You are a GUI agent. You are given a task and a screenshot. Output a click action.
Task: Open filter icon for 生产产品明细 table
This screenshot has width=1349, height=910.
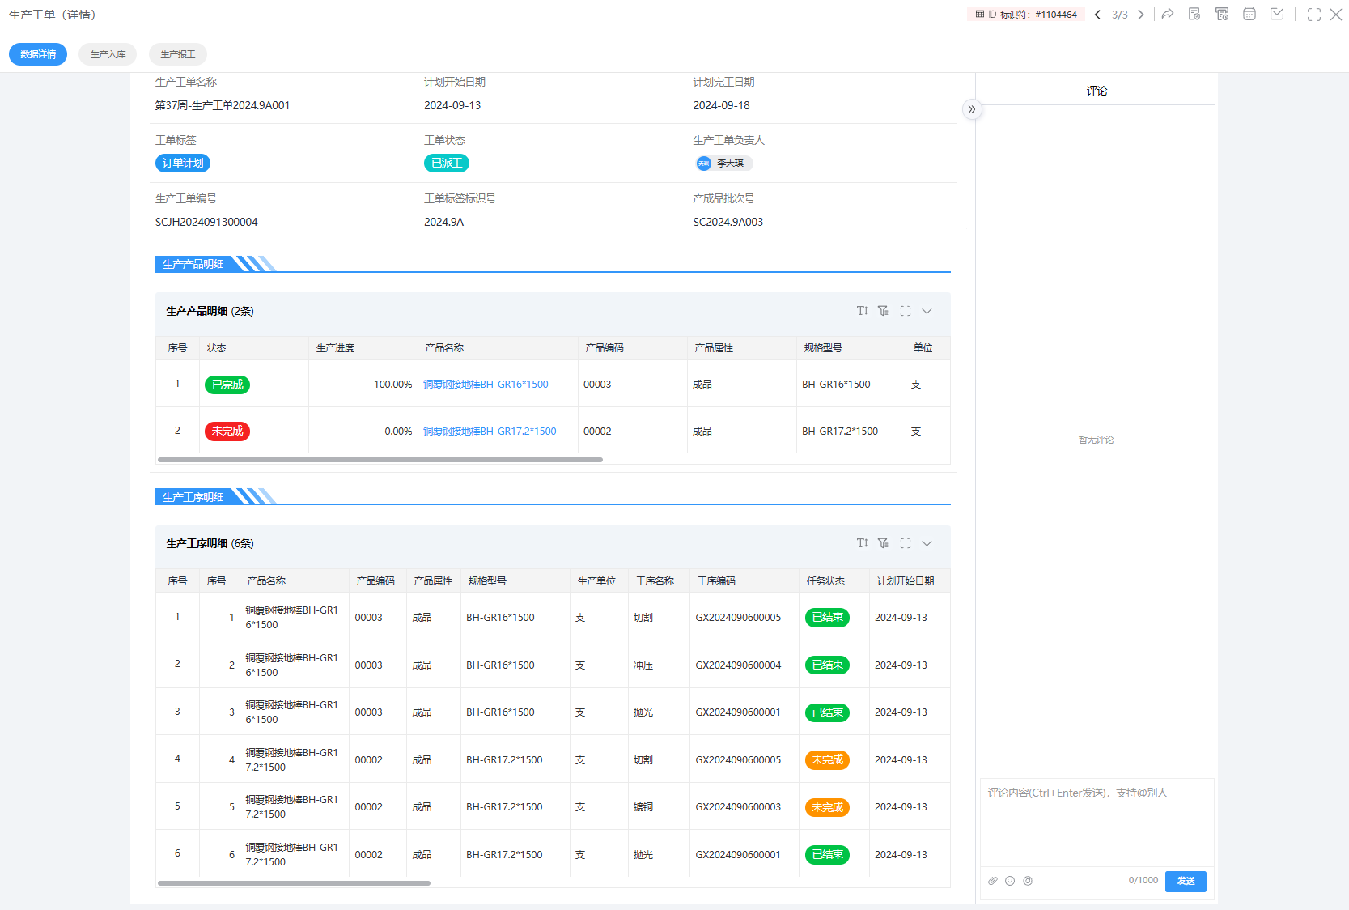[883, 311]
